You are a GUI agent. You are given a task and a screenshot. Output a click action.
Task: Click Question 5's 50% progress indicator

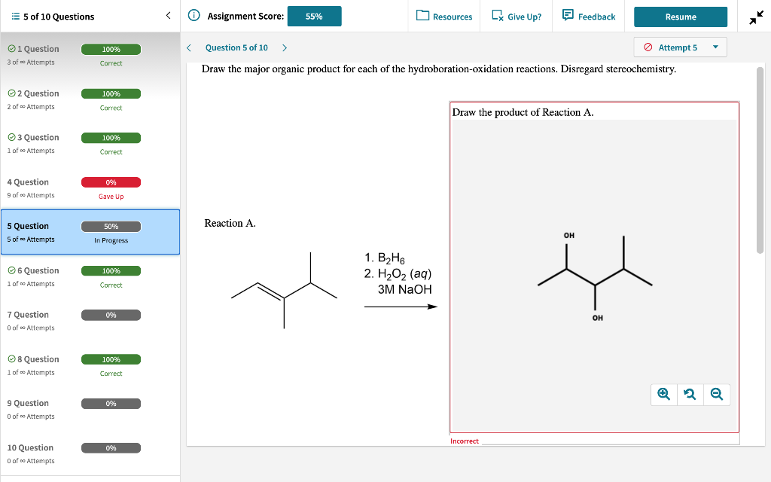point(111,226)
